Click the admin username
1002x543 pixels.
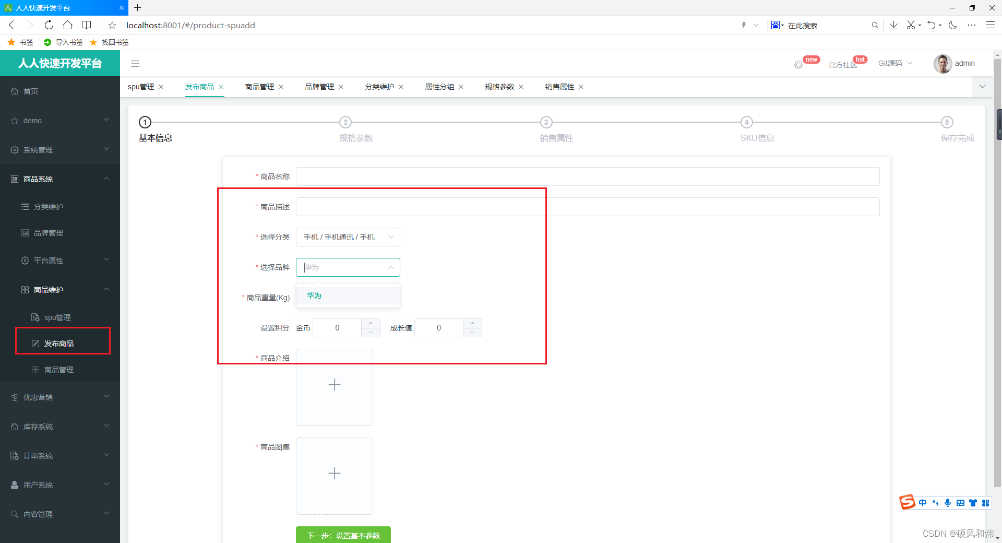point(965,63)
